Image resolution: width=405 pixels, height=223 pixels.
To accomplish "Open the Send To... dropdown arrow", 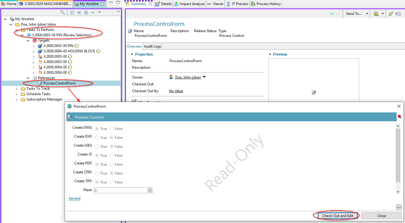I will 367,14.
